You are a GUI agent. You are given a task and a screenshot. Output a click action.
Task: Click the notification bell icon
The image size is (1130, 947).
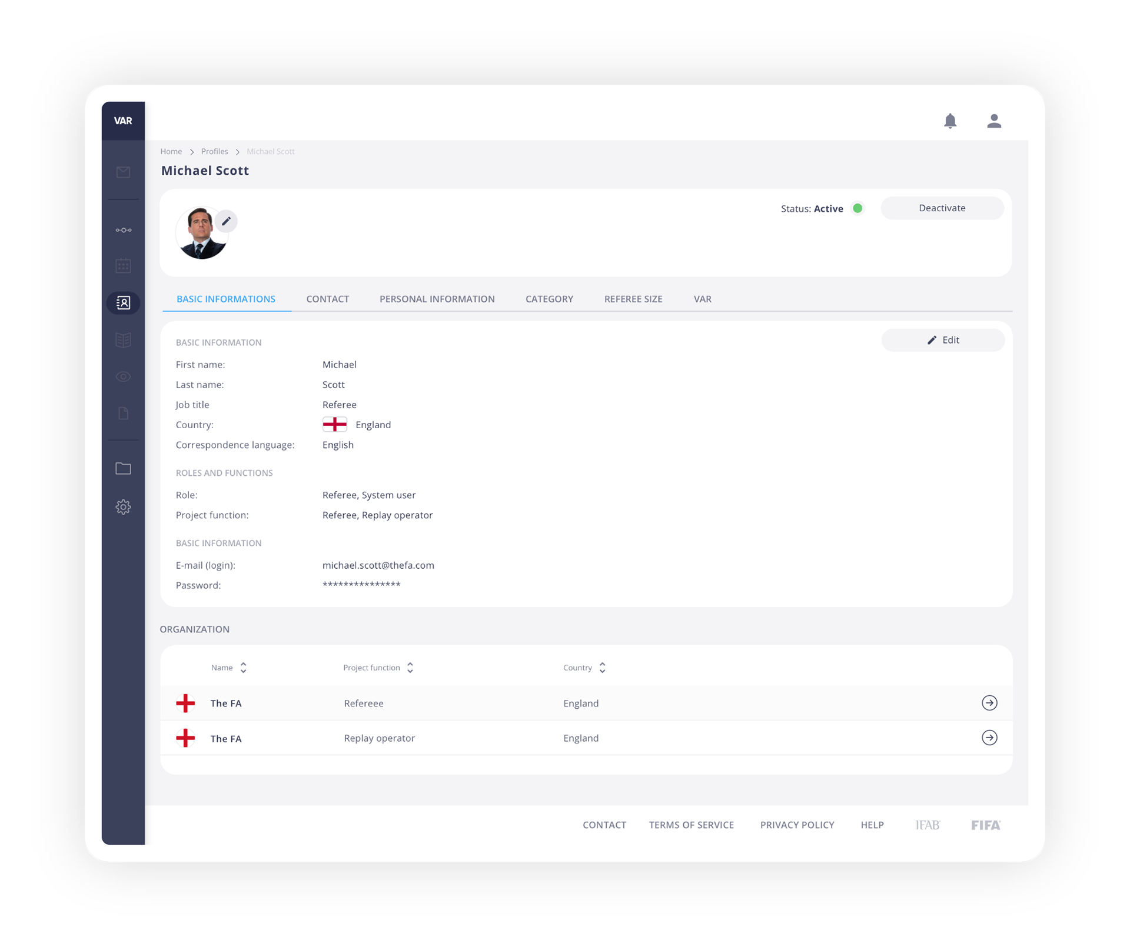click(950, 121)
